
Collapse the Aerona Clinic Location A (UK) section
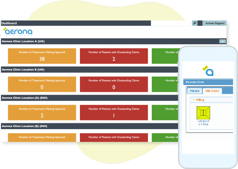222,41
